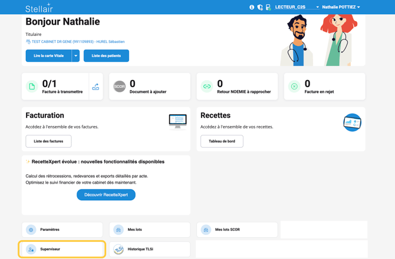Click the shield security icon in header

coord(260,8)
